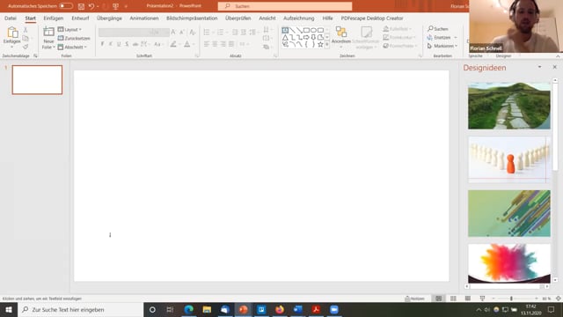The image size is (563, 317).
Task: Open the Layout dropdown
Action: tap(69, 29)
